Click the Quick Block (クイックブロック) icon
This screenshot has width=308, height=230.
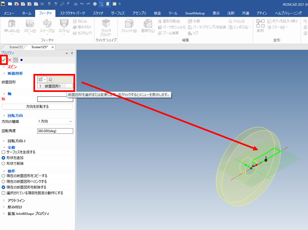coord(106,26)
